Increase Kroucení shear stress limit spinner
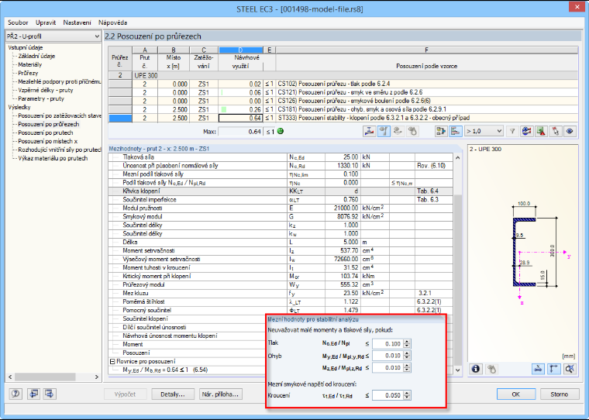This screenshot has height=420, width=589. (407, 393)
